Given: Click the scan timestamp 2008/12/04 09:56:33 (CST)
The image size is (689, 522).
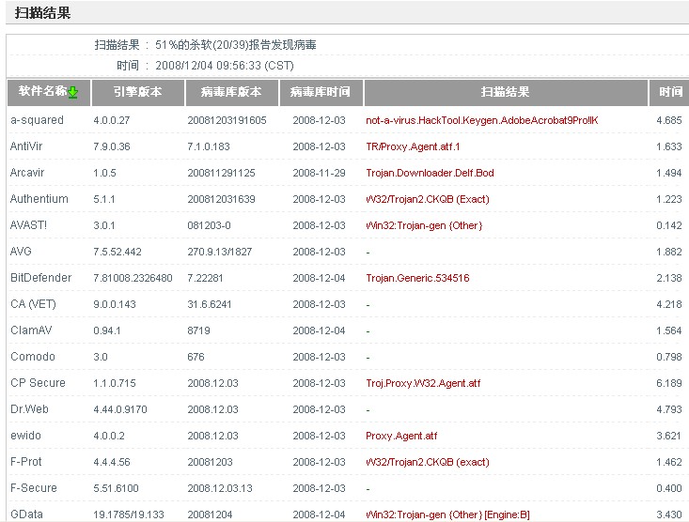Looking at the screenshot, I should tap(225, 66).
